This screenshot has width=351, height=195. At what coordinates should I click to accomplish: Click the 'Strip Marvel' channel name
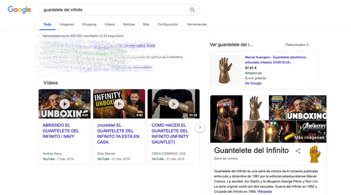pyautogui.click(x=106, y=154)
